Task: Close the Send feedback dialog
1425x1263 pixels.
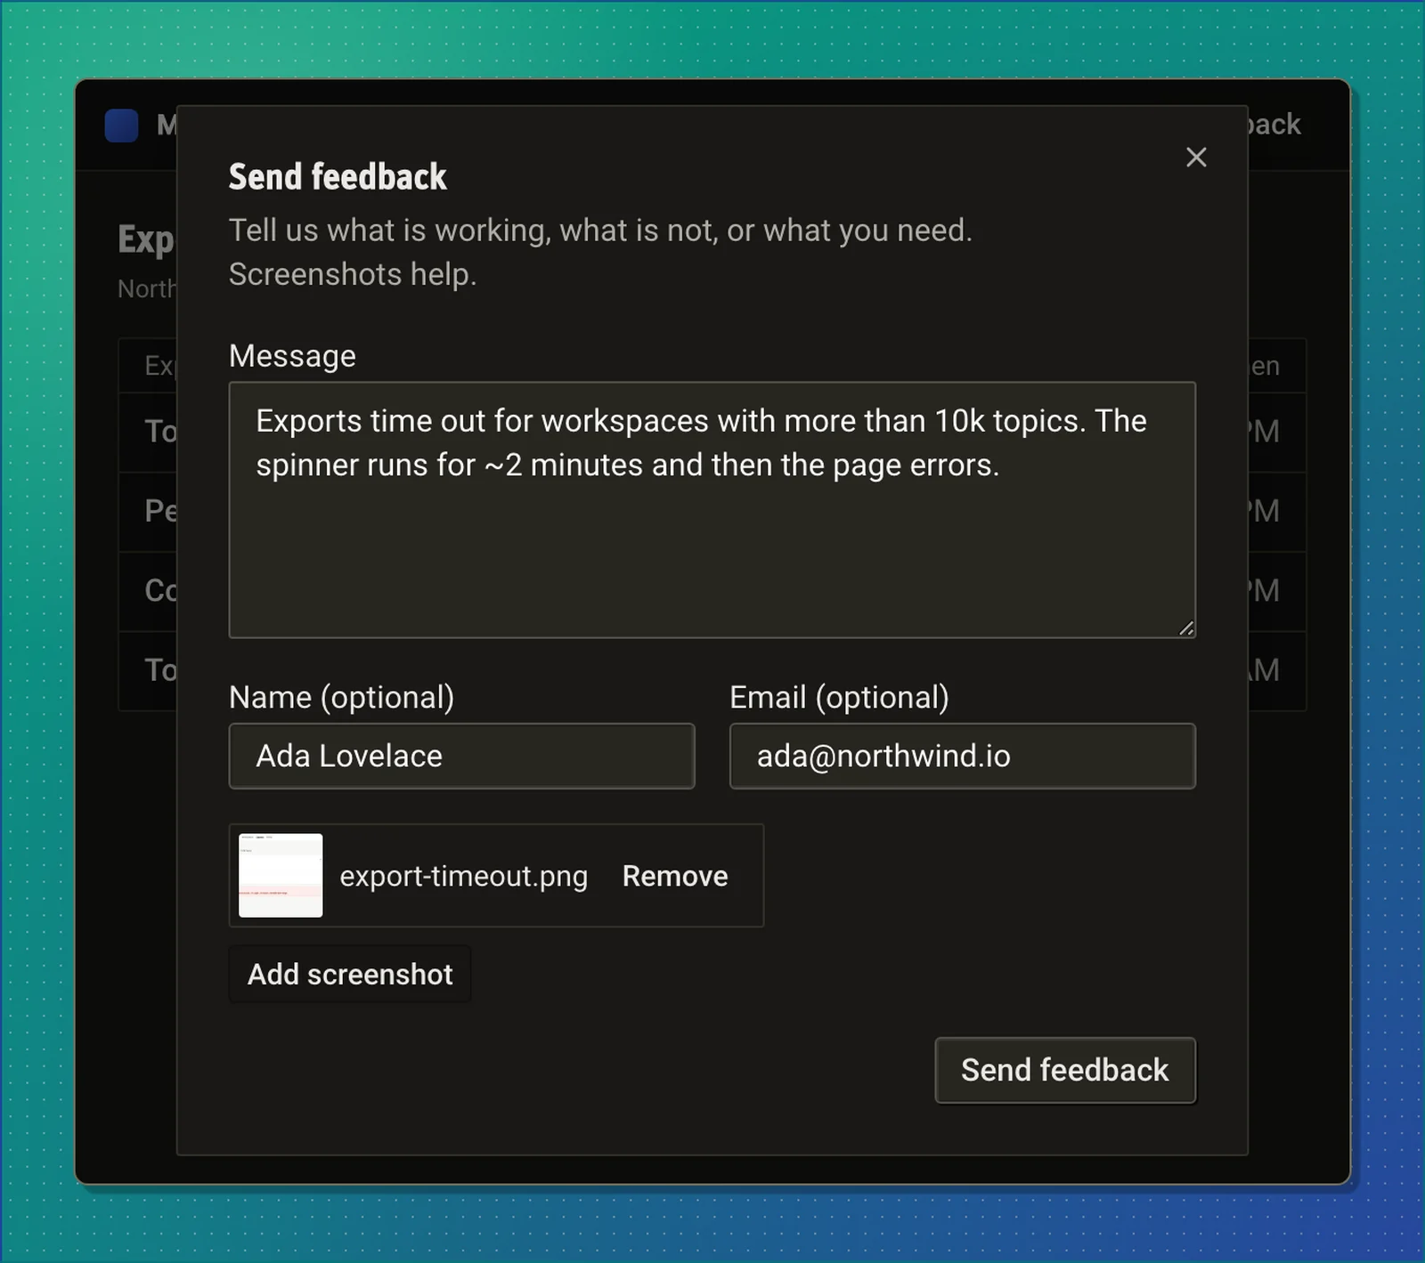Action: coord(1196,158)
